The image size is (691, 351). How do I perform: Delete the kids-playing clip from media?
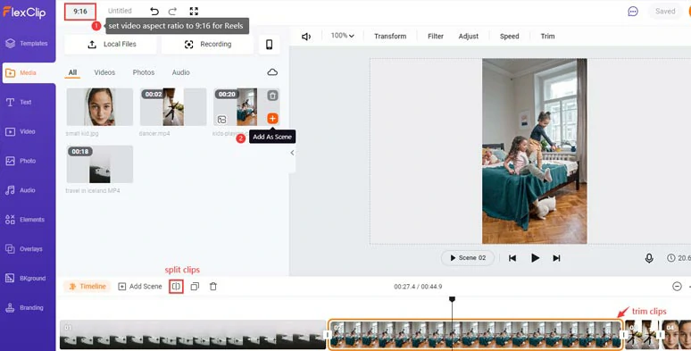click(x=272, y=96)
